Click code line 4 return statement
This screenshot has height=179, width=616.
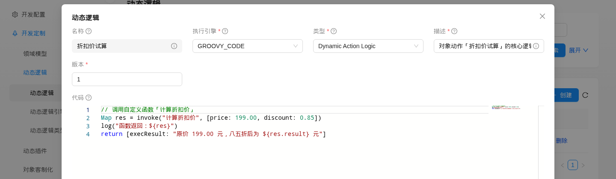click(213, 134)
